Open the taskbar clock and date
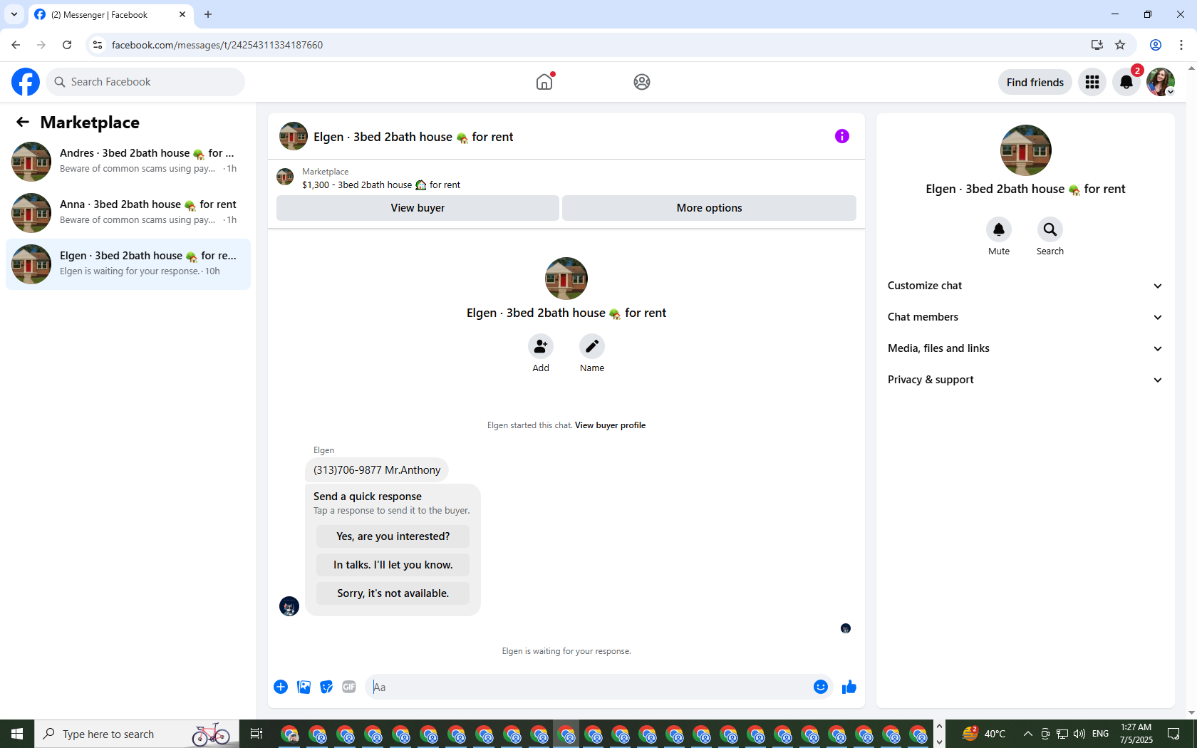The height and width of the screenshot is (748, 1197). pyautogui.click(x=1136, y=734)
